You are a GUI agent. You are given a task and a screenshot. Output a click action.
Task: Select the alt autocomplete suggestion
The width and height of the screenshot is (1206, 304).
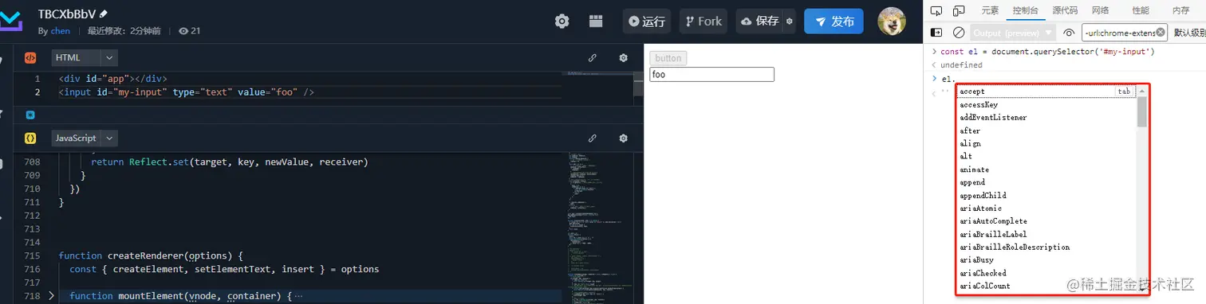(x=1046, y=156)
